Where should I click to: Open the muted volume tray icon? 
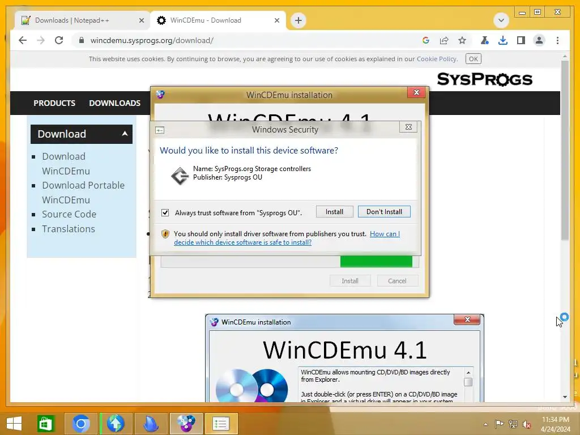(x=527, y=424)
